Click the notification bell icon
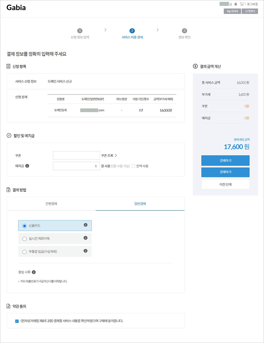This screenshot has width=264, height=343. [x=236, y=4]
